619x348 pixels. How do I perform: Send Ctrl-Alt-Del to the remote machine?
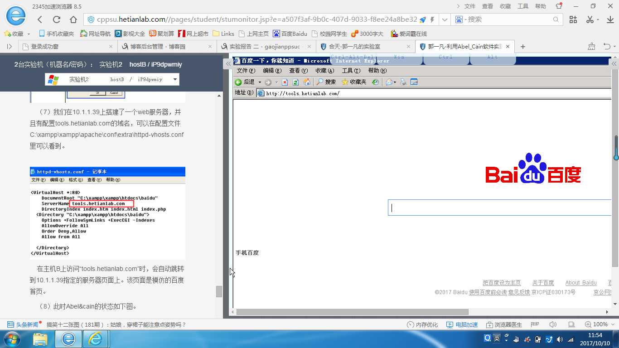pyautogui.click(x=353, y=57)
